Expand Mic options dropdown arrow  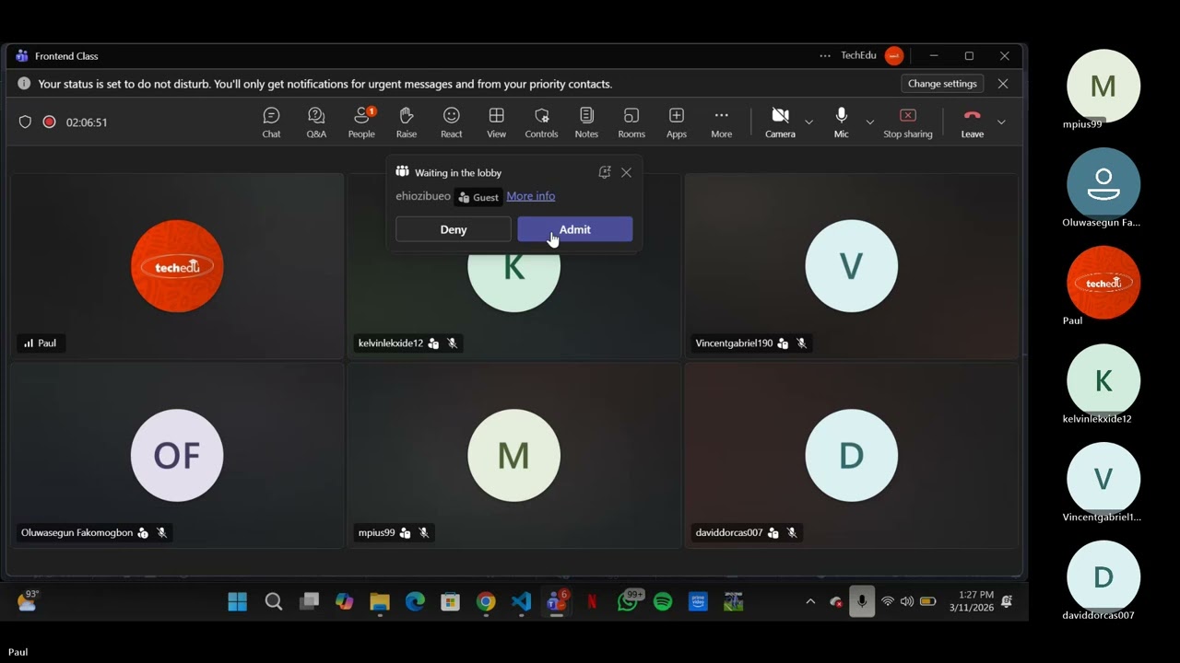(869, 122)
